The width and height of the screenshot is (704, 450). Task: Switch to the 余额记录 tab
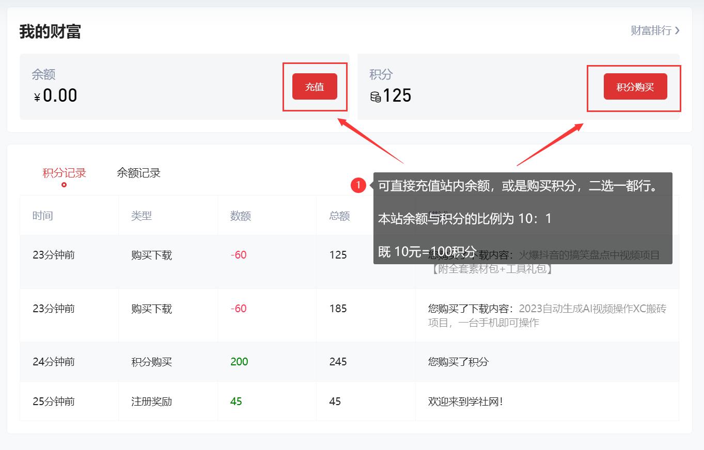(x=137, y=172)
